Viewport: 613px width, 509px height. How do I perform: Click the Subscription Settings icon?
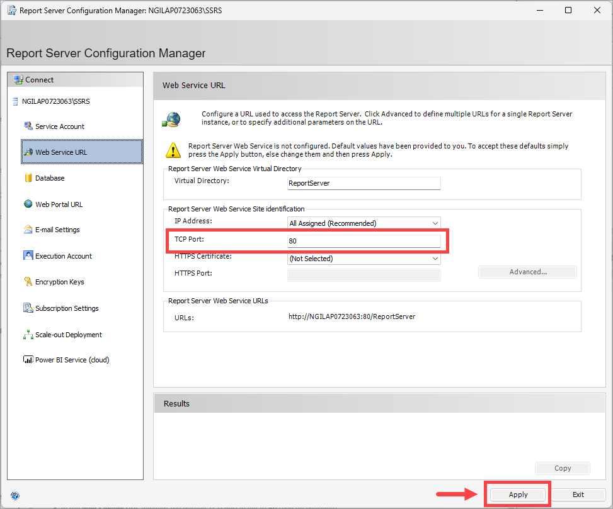pos(28,308)
